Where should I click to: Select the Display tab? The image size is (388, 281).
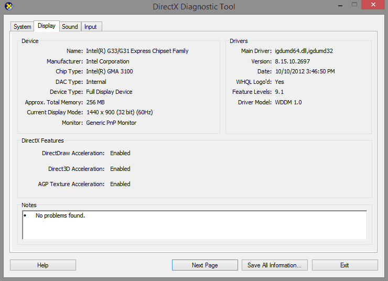47,26
